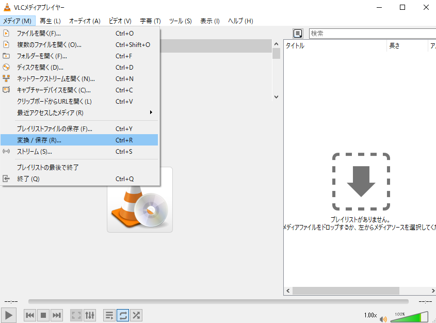
Task: Click playlist horizontal scroll left arrow
Action: pyautogui.click(x=288, y=291)
